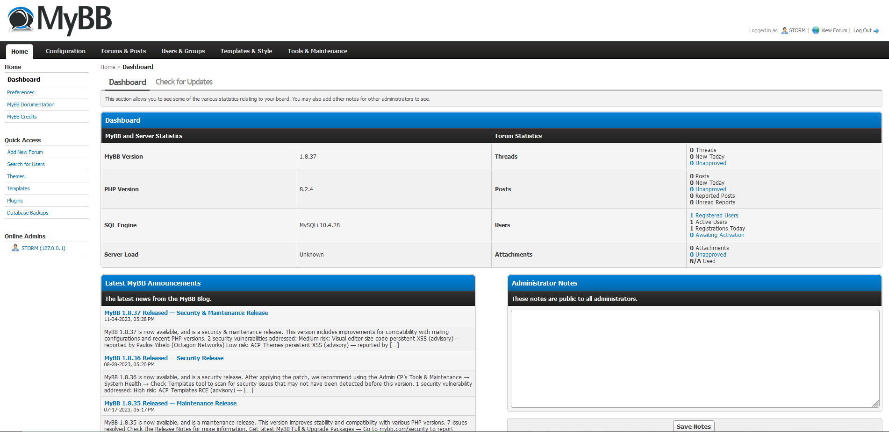Click inside the Administrator Notes text area
This screenshot has height=432, width=889.
click(695, 358)
